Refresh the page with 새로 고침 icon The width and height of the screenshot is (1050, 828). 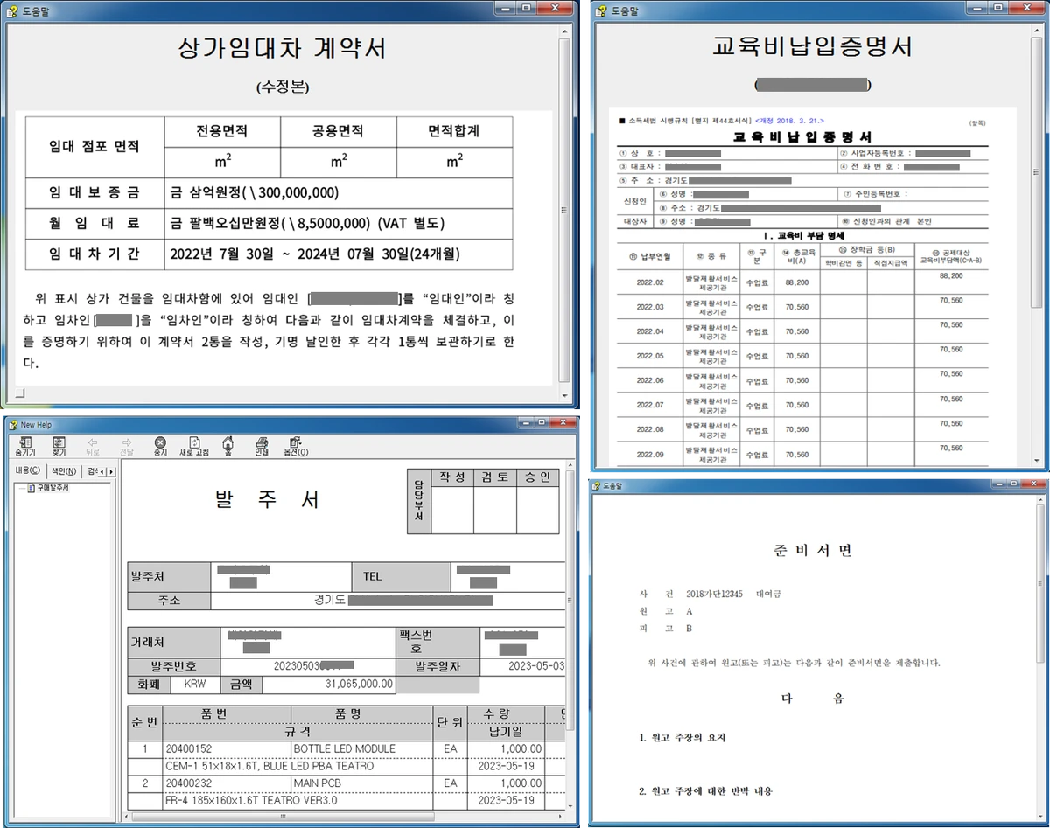193,446
